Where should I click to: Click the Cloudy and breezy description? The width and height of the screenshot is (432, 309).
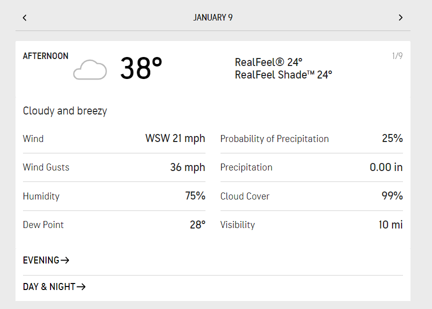coord(65,111)
